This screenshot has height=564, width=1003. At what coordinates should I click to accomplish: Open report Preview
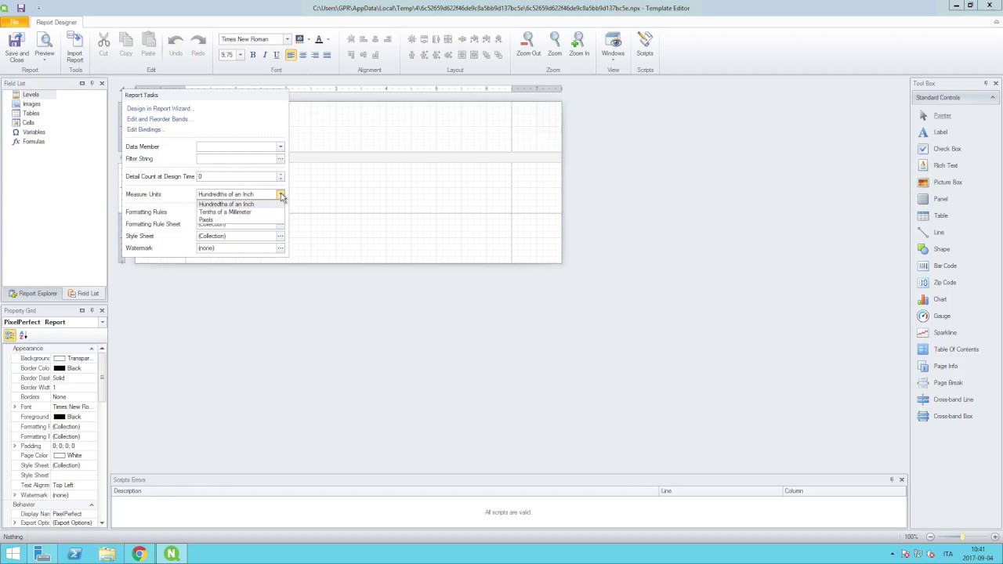click(x=45, y=45)
